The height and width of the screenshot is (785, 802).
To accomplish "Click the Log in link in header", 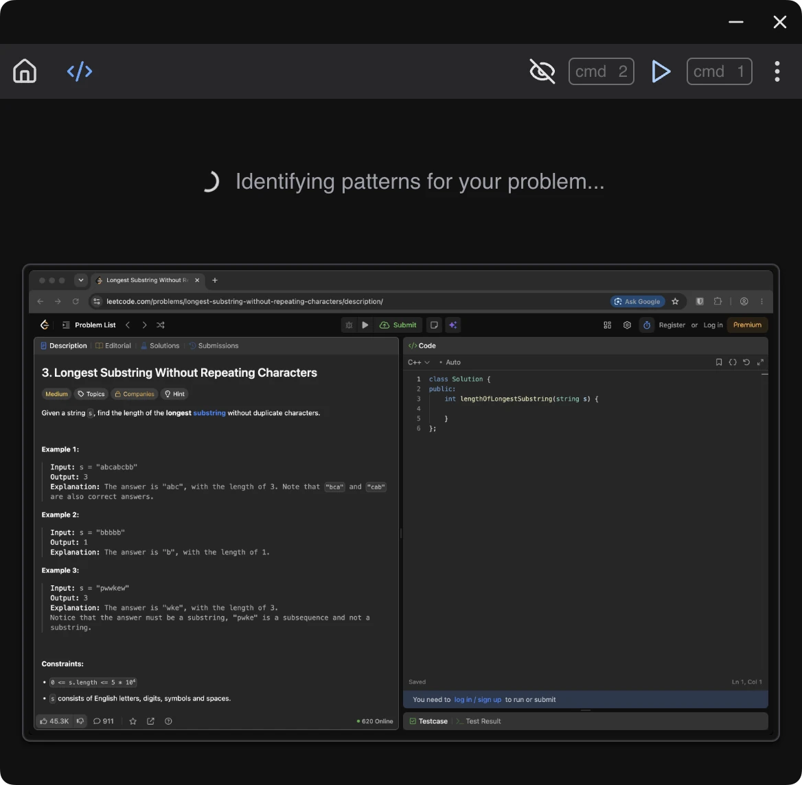I will point(713,325).
